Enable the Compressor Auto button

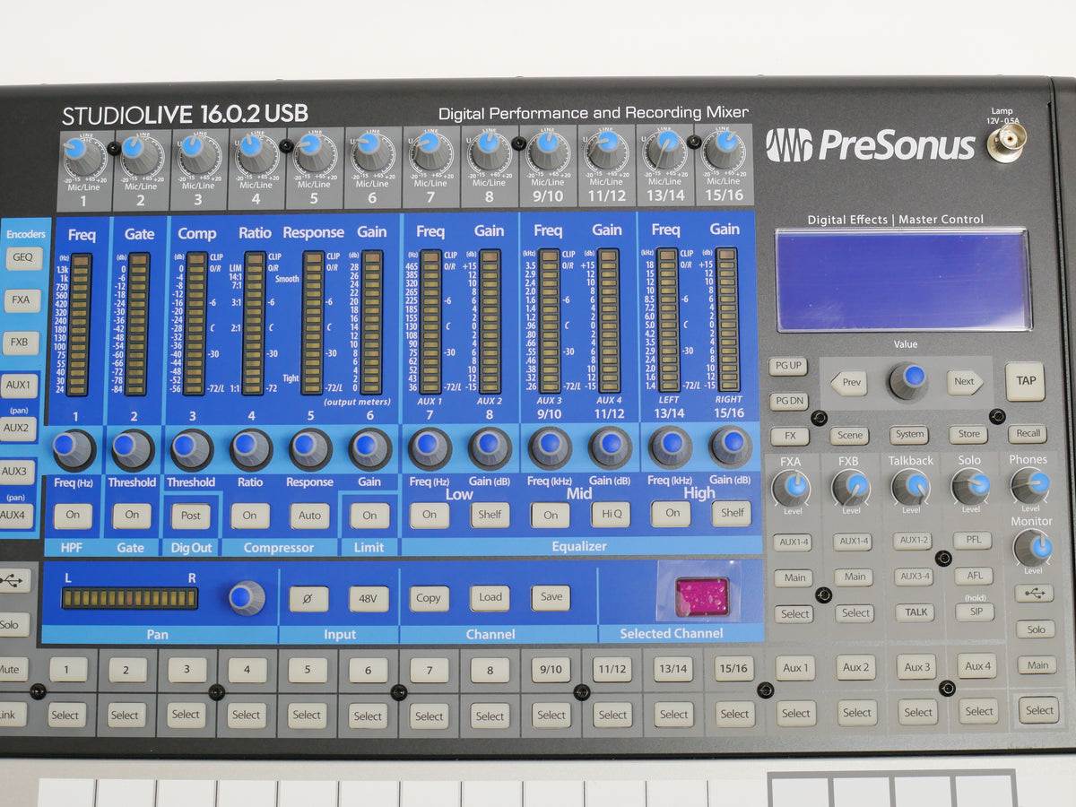tap(309, 516)
